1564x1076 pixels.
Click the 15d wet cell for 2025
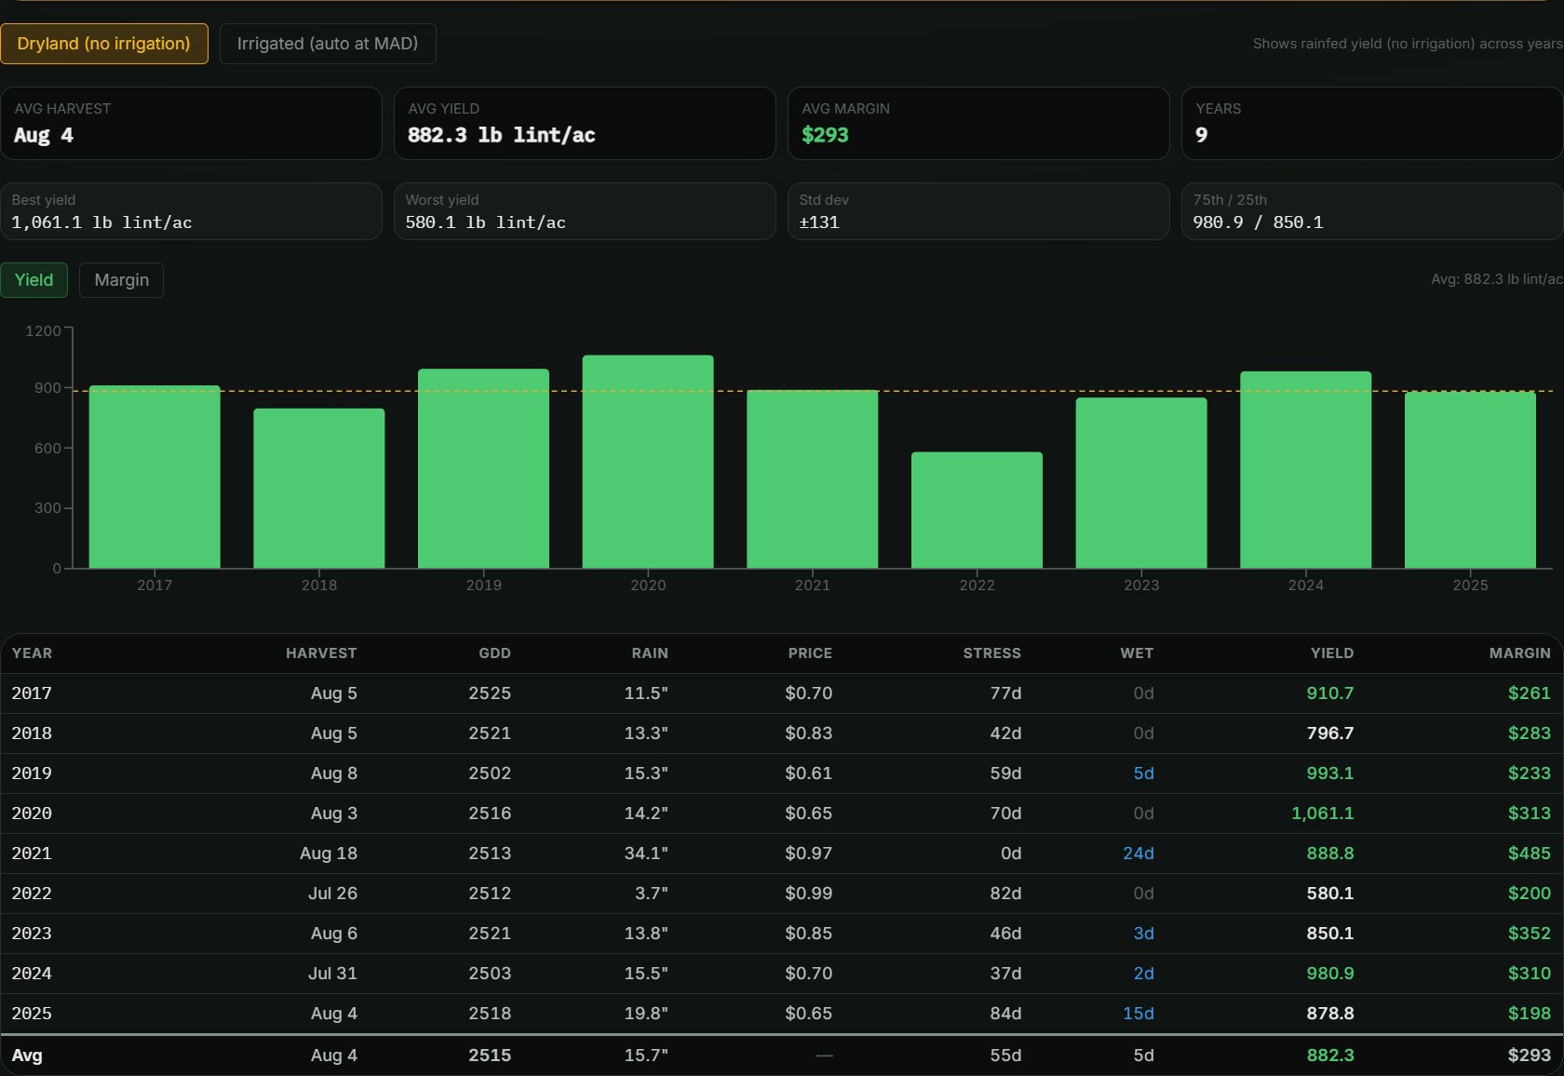(x=1139, y=1014)
